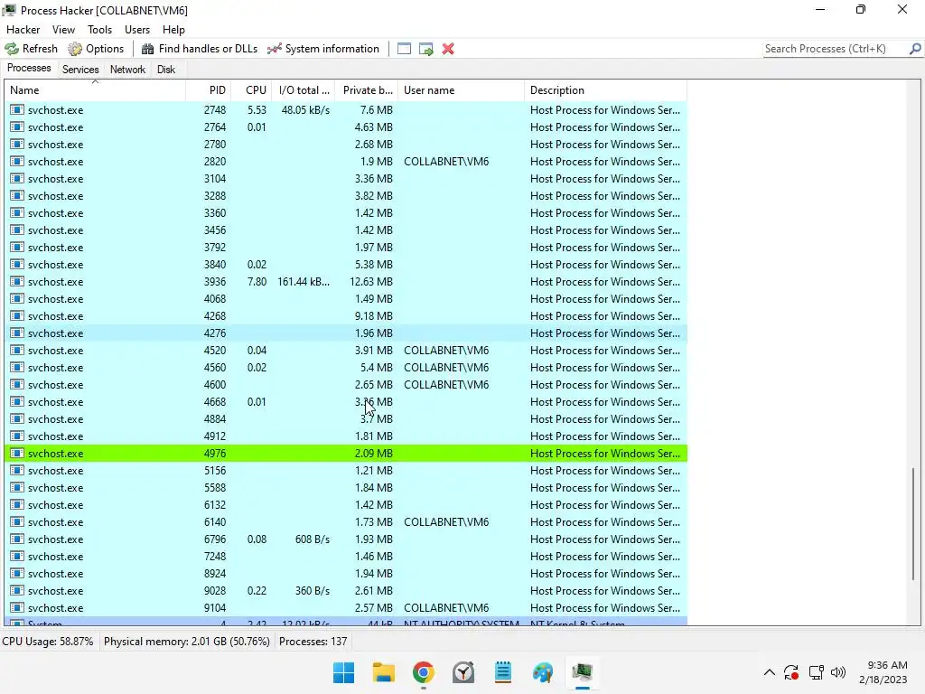Click process icon of svchost.exe PID 9028
Image resolution: width=925 pixels, height=694 pixels.
[17, 590]
